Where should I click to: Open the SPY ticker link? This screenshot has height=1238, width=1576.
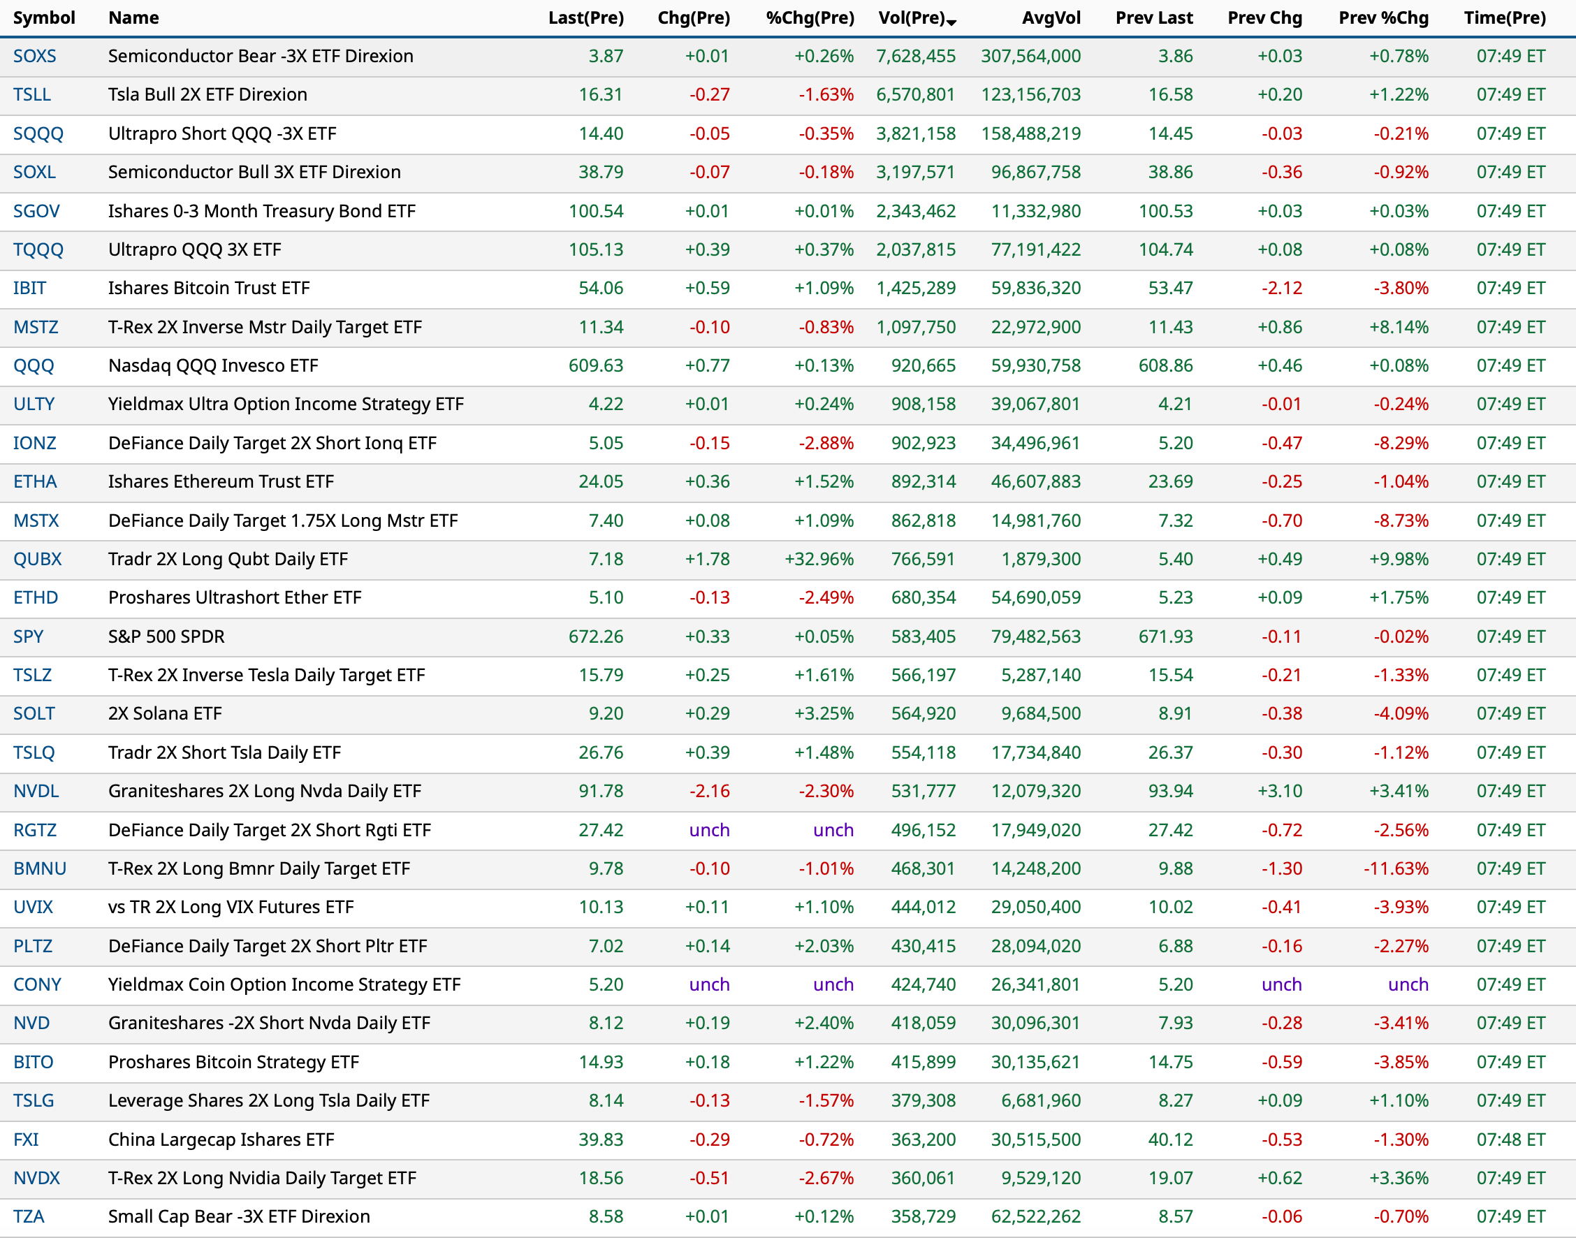point(28,637)
